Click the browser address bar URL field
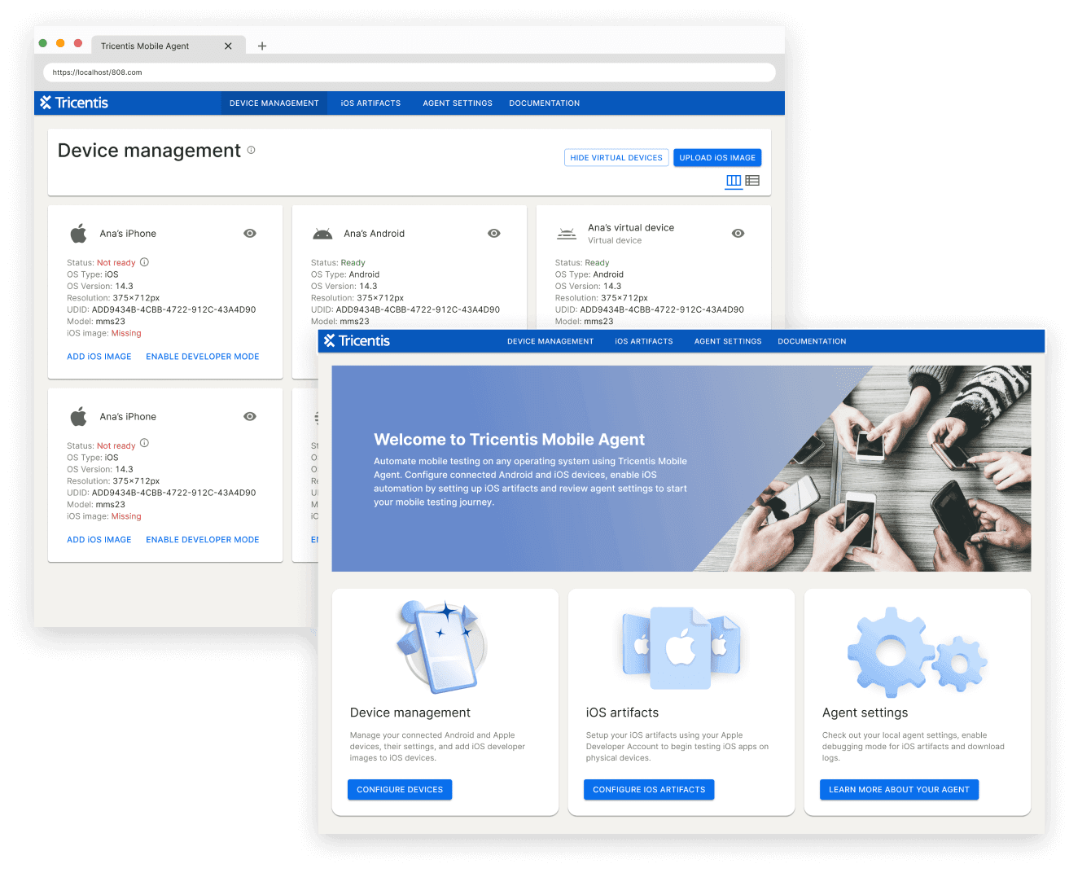 [x=410, y=72]
